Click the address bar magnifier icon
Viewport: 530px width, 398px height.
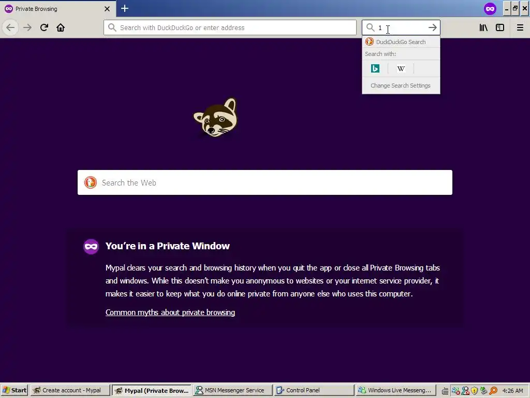pyautogui.click(x=112, y=27)
